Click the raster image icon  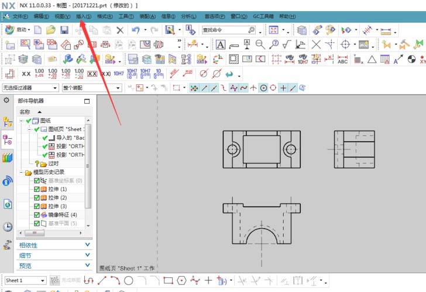363,44
